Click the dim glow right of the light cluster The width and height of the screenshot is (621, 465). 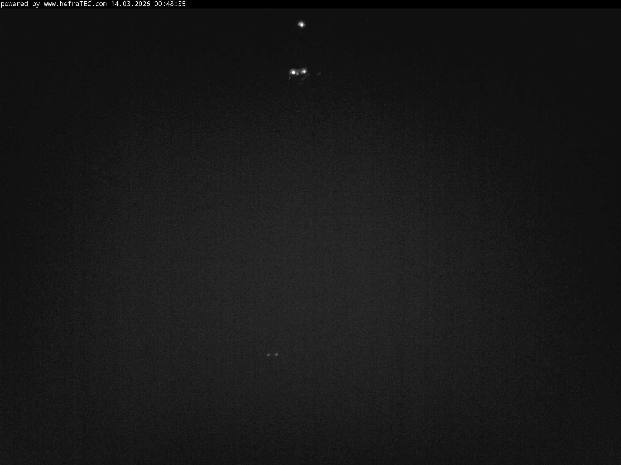(x=319, y=73)
